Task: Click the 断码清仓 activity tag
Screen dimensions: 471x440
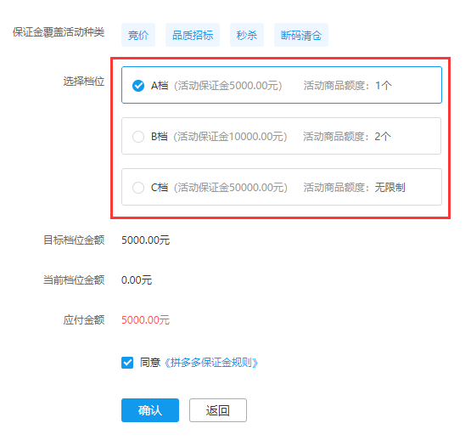Action: click(x=301, y=35)
